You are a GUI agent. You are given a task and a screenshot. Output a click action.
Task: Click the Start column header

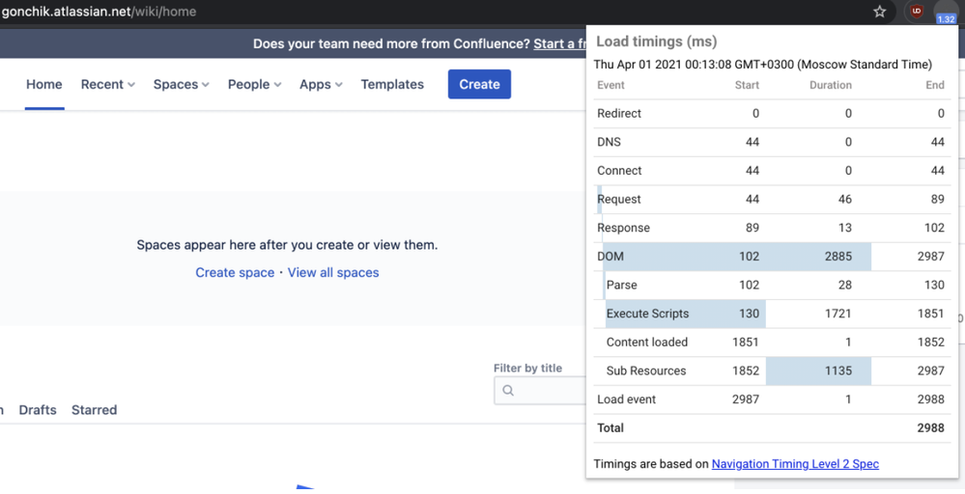[x=747, y=85]
